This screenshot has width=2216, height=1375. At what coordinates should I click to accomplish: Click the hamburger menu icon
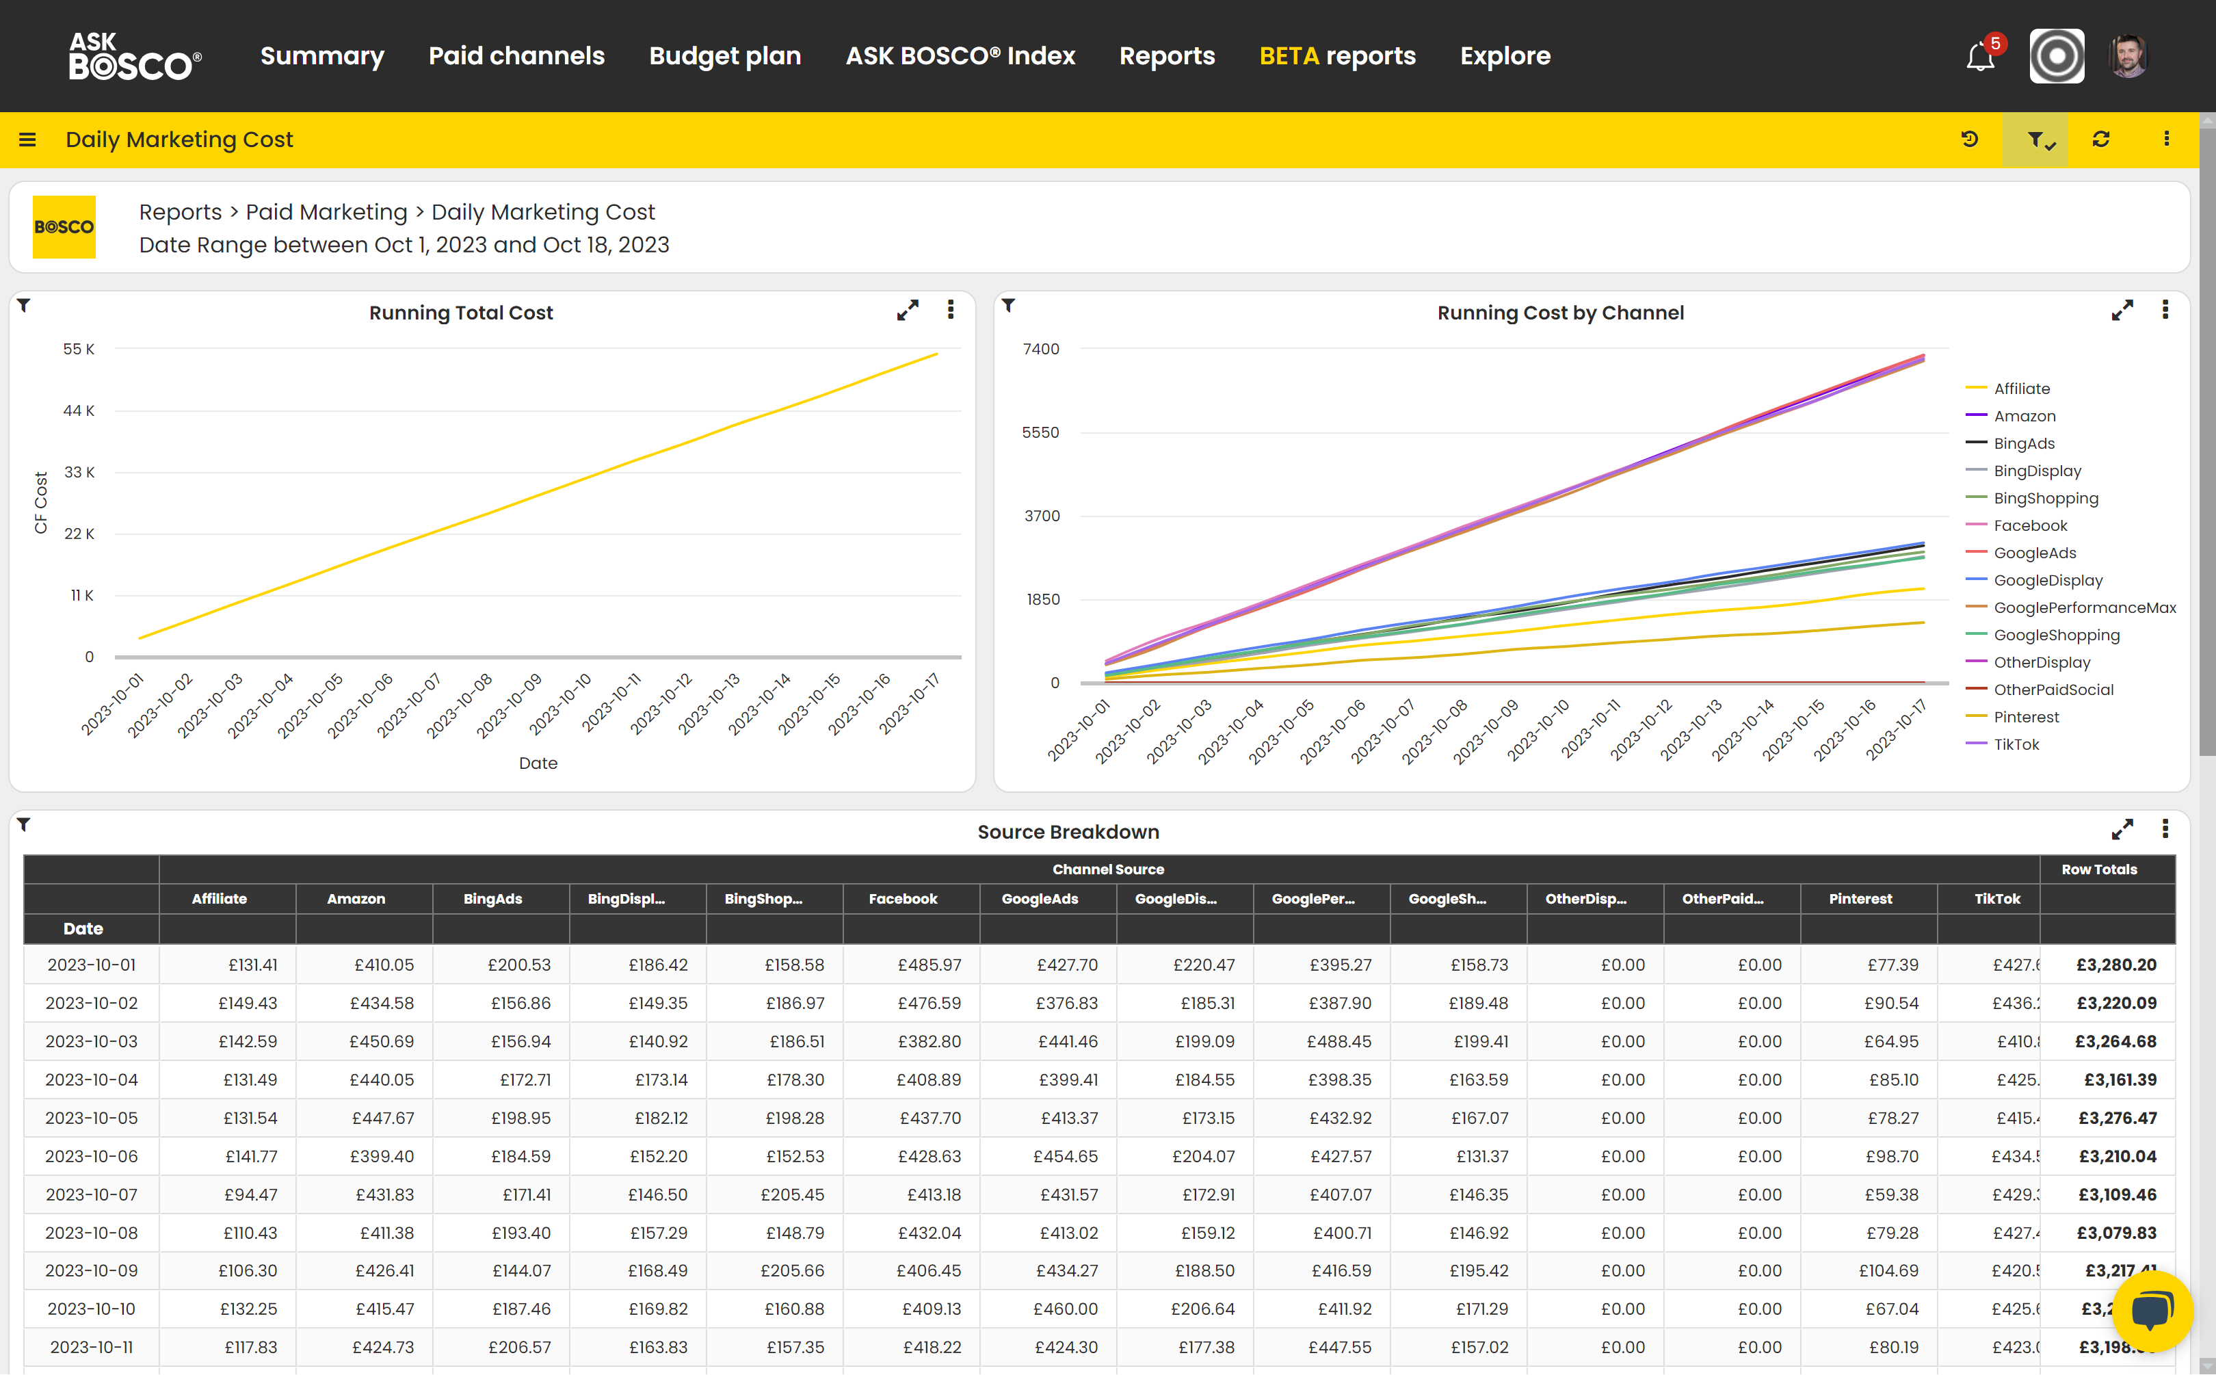[x=27, y=139]
